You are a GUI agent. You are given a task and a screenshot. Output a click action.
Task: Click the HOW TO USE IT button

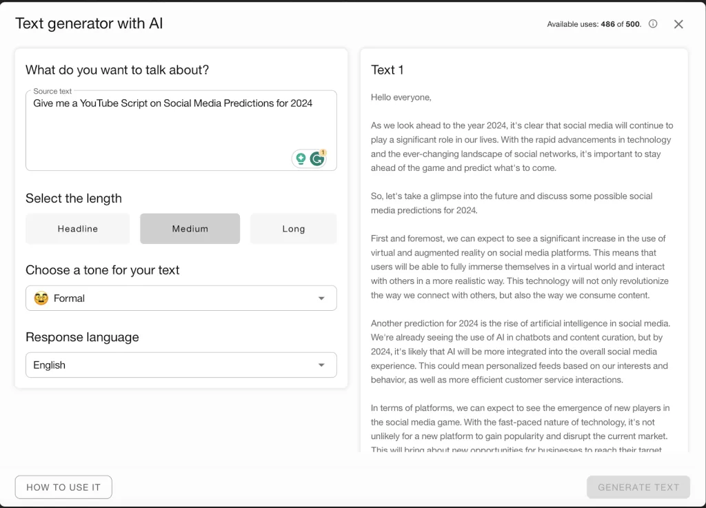(x=63, y=487)
